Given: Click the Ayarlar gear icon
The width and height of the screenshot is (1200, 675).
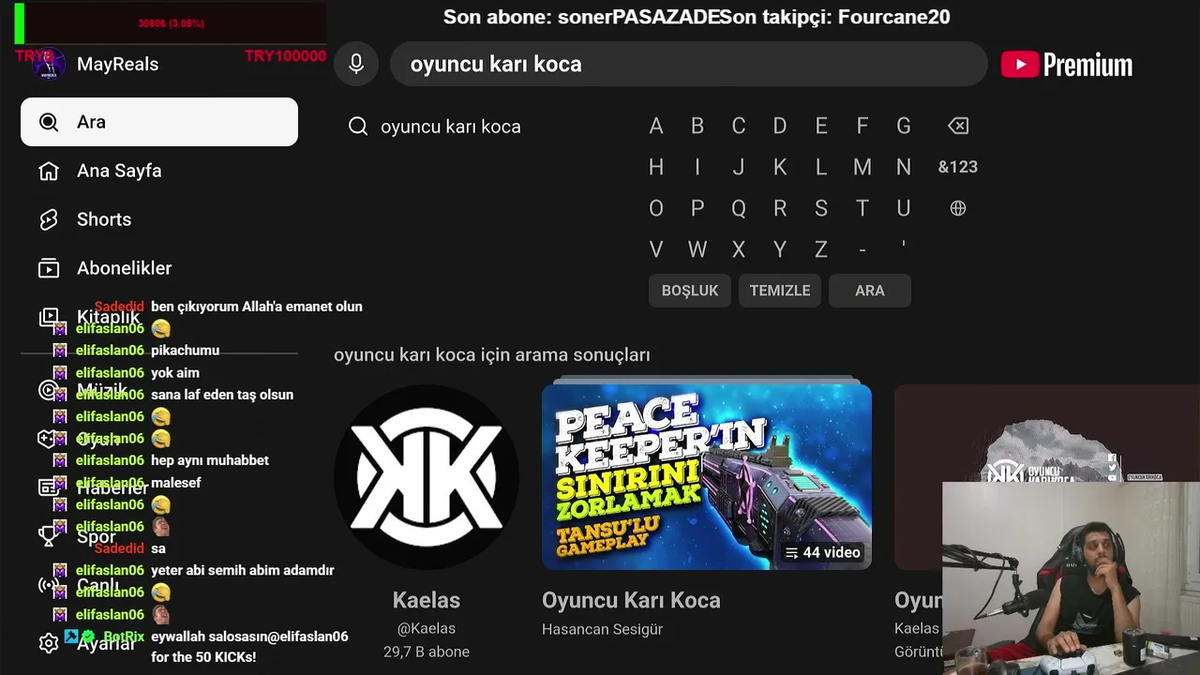Looking at the screenshot, I should [49, 643].
